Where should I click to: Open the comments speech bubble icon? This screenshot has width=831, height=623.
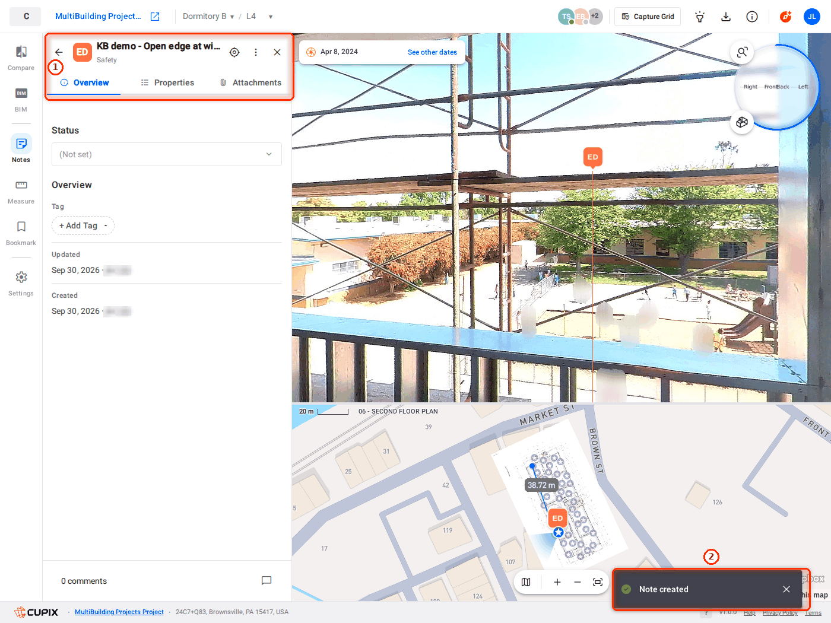click(x=267, y=581)
